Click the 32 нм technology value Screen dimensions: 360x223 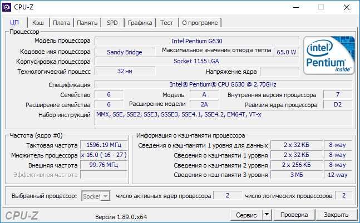point(125,71)
